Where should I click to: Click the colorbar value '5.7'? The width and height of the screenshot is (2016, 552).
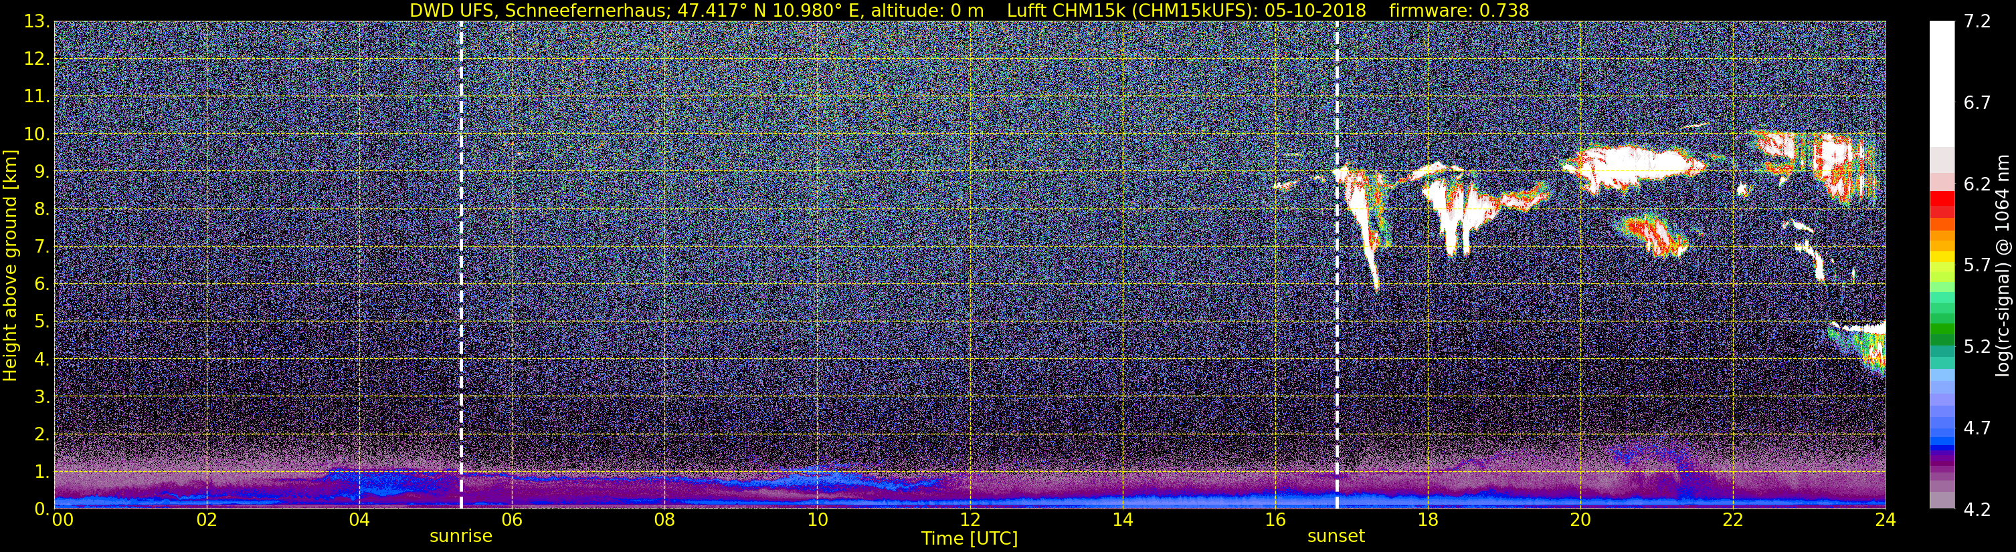coord(1977,266)
